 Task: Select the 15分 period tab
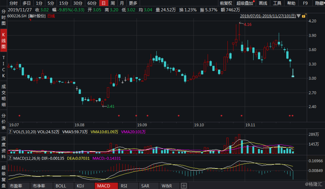coord(64,3)
